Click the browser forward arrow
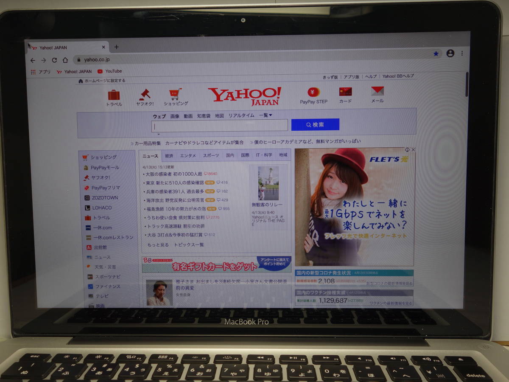The image size is (509, 382). [x=44, y=60]
